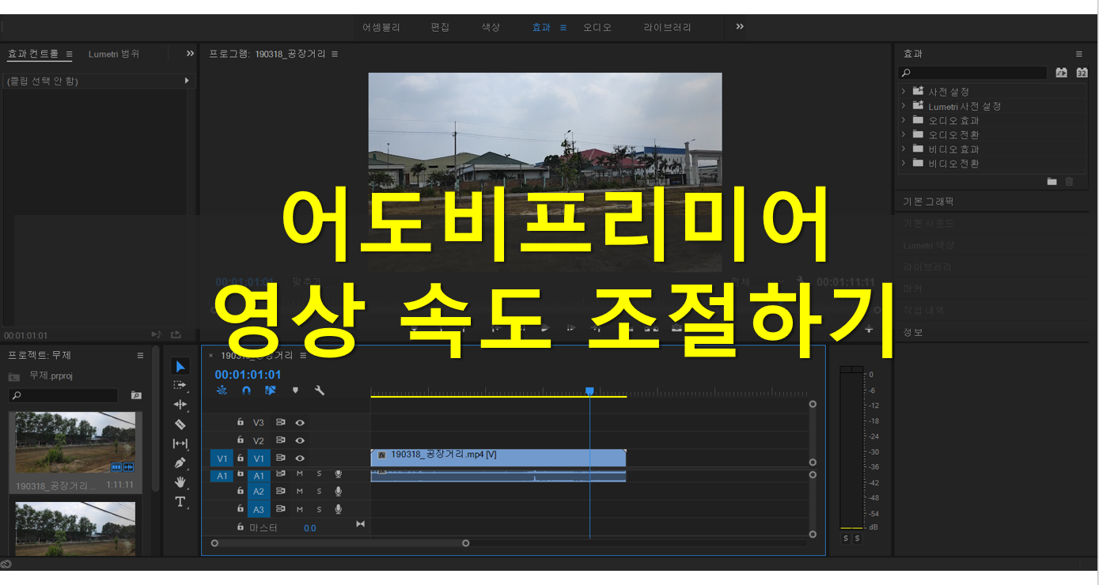Expand the 비디오 효과 folder
1099x585 pixels.
(x=904, y=149)
